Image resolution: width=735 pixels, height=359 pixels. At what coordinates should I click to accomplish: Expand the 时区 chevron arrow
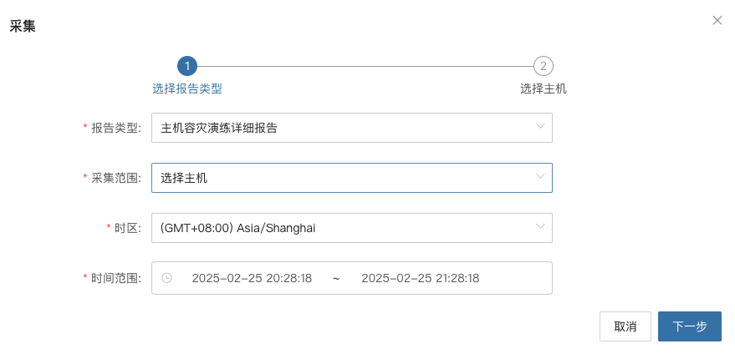540,226
